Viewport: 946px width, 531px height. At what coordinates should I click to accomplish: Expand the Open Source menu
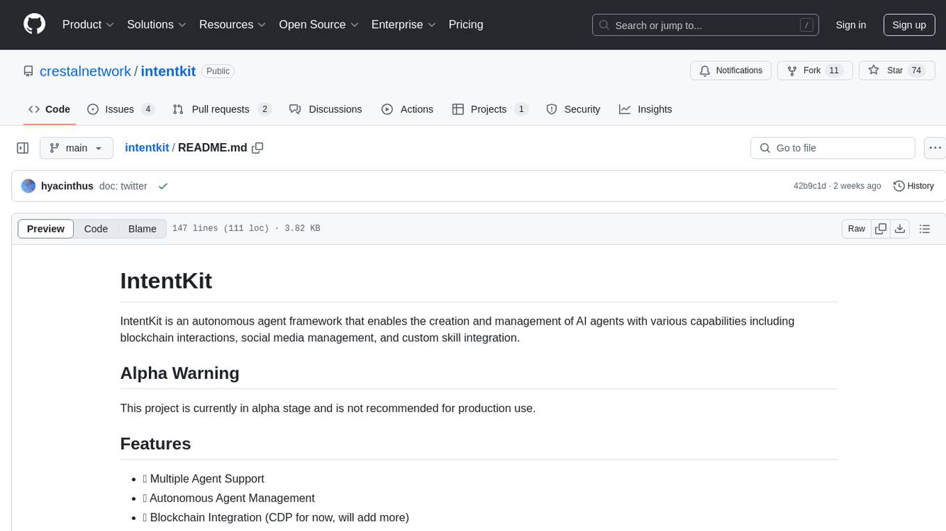click(319, 24)
